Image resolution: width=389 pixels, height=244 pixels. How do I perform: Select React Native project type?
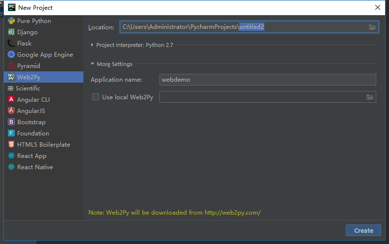(x=35, y=167)
